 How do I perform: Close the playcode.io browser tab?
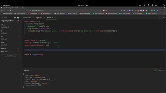point(23,8)
